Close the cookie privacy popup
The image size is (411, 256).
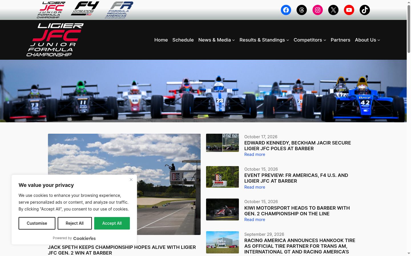point(131,179)
